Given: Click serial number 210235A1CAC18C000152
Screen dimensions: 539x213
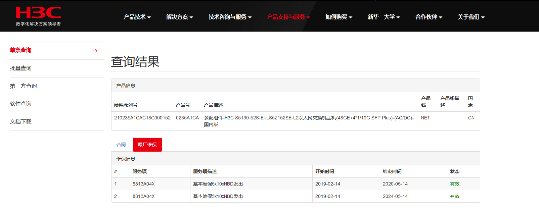Looking at the screenshot, I should (142, 118).
